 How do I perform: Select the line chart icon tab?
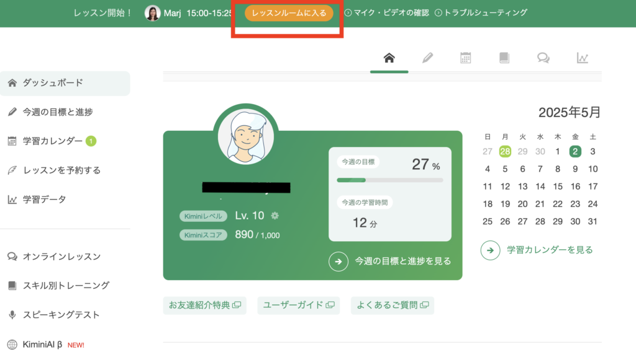pyautogui.click(x=582, y=58)
